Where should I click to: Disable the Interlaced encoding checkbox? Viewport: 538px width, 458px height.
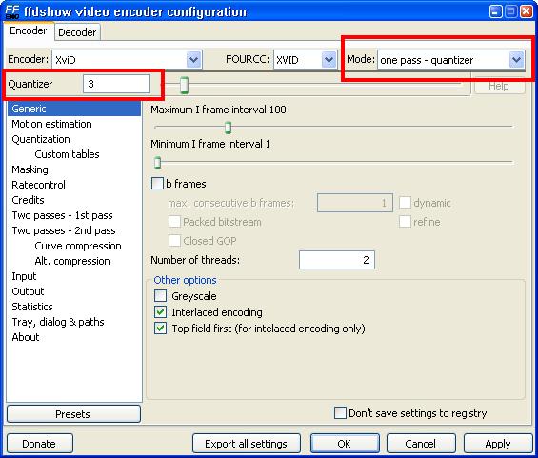click(161, 312)
